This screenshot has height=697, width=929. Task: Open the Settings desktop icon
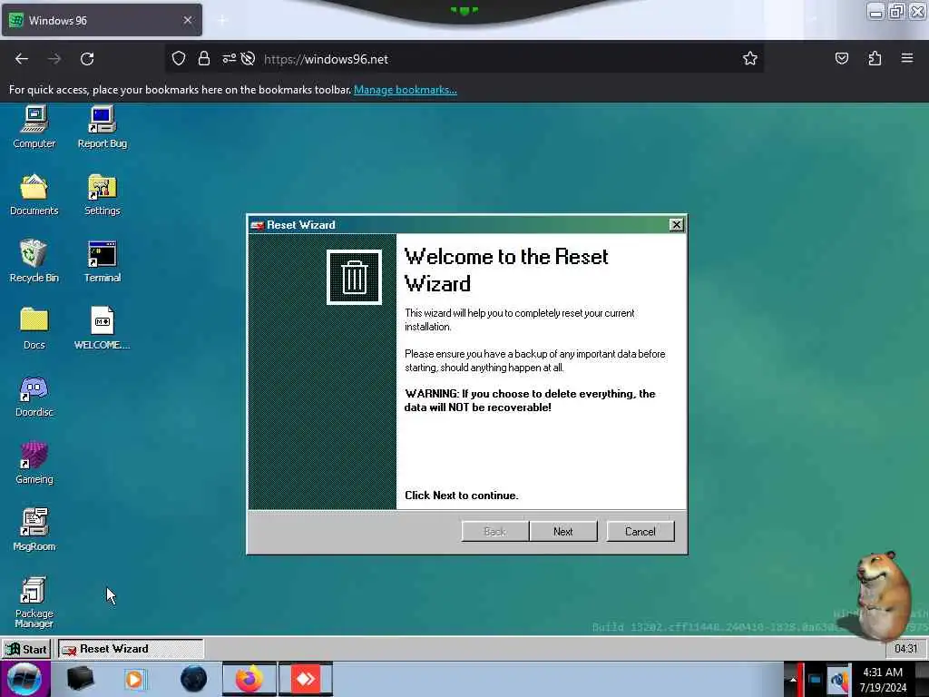click(102, 194)
